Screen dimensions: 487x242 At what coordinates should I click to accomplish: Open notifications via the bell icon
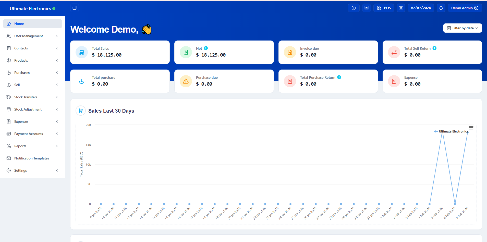[x=441, y=8]
